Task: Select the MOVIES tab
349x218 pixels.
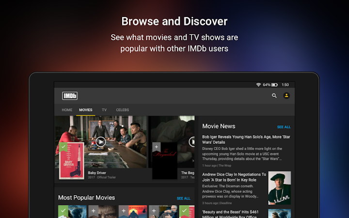Action: coord(86,110)
